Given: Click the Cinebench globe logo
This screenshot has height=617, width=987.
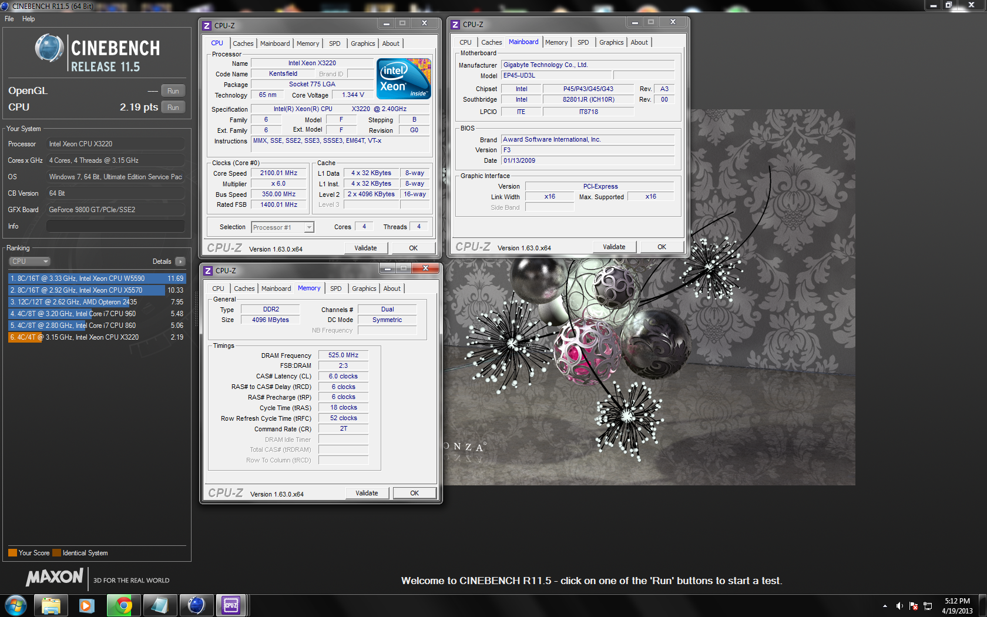Looking at the screenshot, I should 49,48.
